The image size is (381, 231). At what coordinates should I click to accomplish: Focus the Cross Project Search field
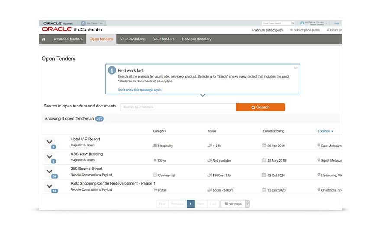(276, 23)
